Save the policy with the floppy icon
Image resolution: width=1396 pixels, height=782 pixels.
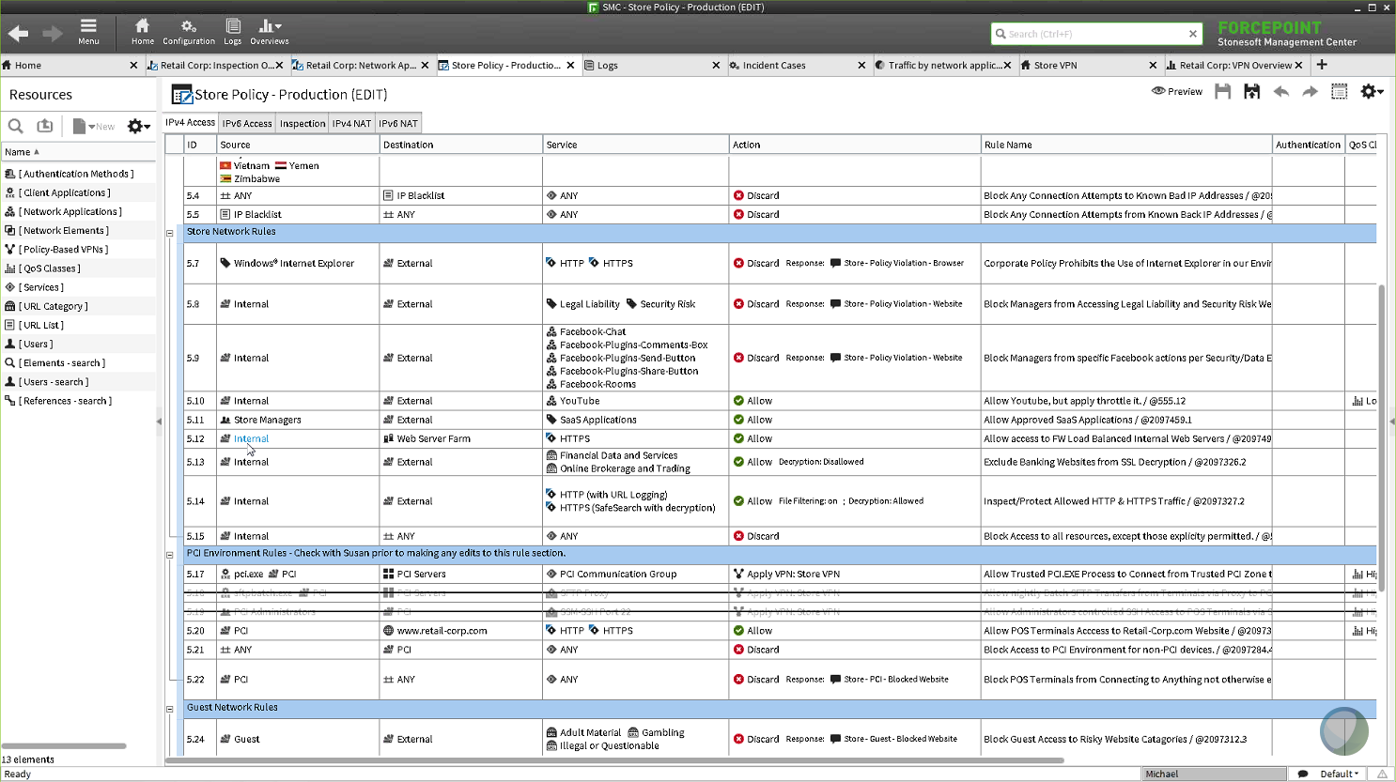point(1222,91)
